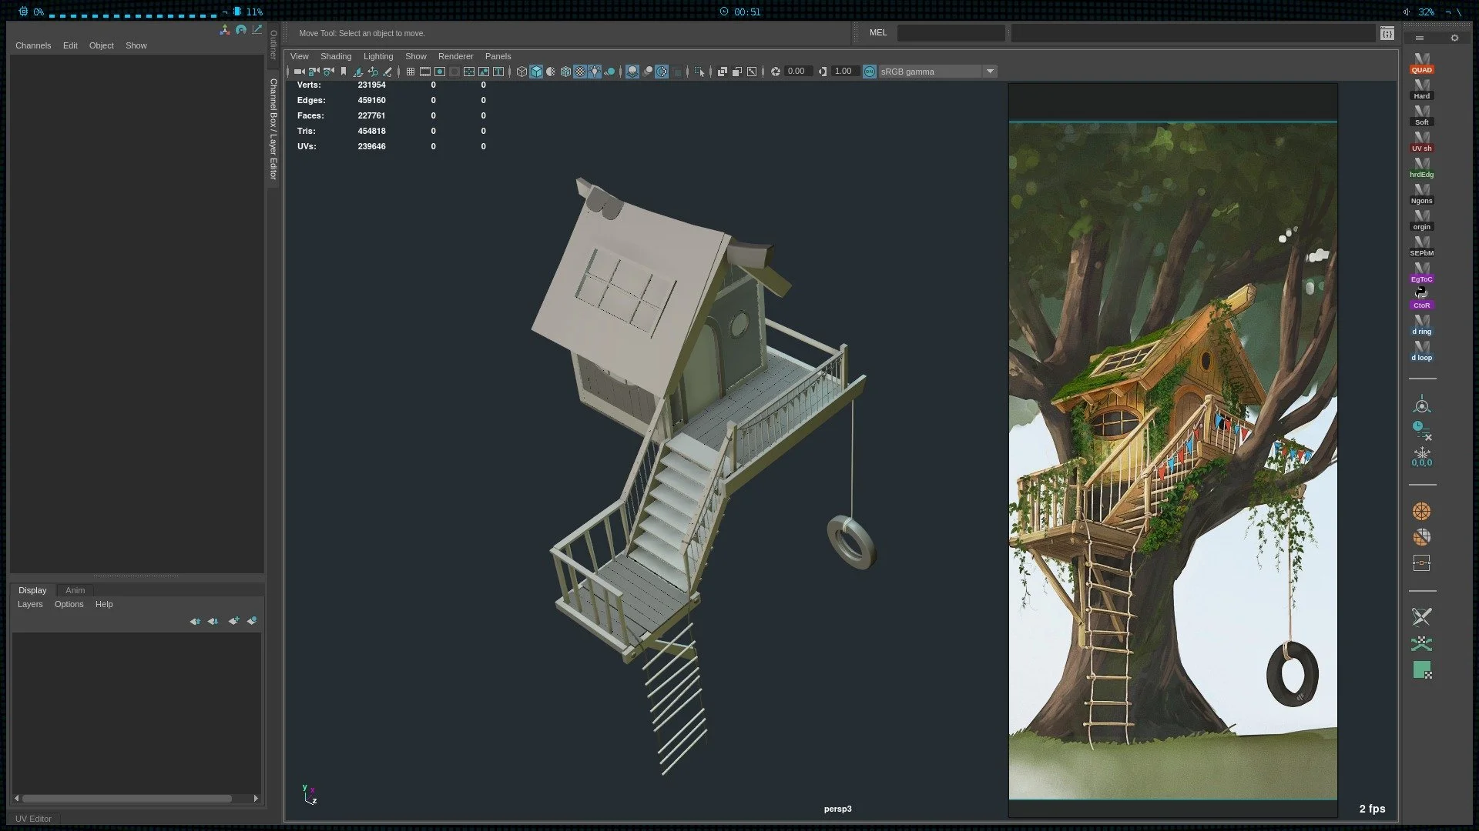This screenshot has width=1479, height=831.
Task: Click the MEL command language label
Action: (x=878, y=32)
